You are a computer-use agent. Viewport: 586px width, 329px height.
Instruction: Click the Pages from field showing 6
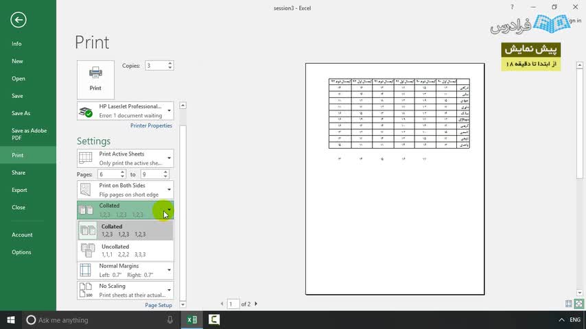108,174
